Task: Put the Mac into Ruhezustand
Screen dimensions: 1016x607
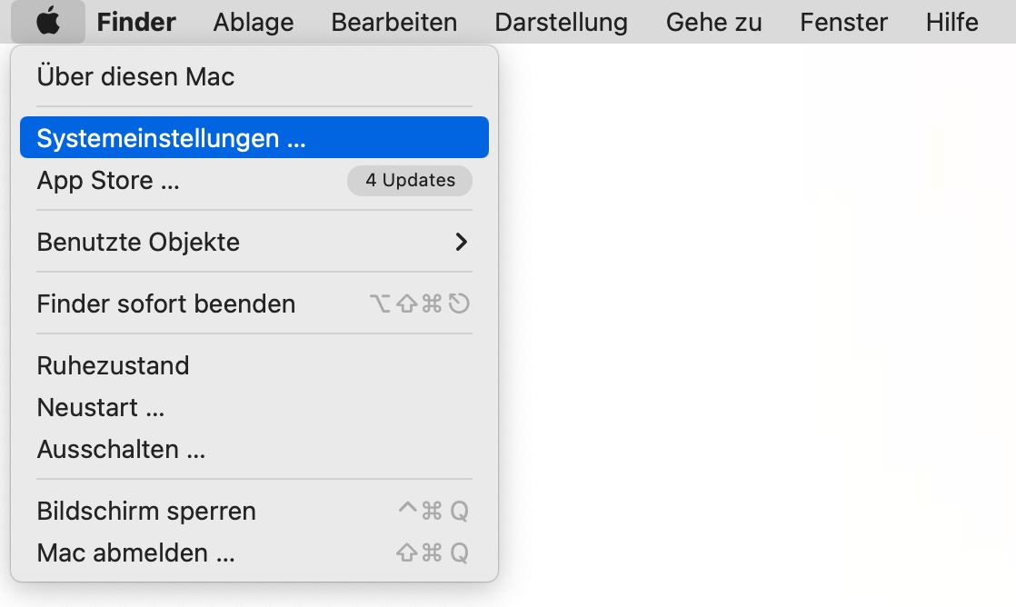Action: [x=114, y=365]
